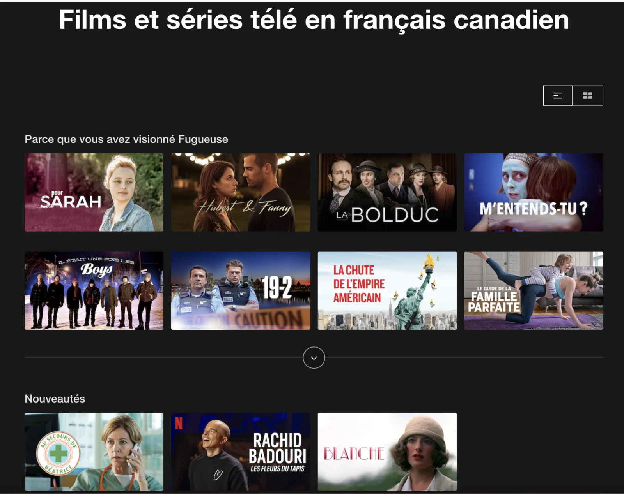The image size is (624, 494).
Task: Click Parce que vous avez visionné Fugueuse heading
Action: [126, 139]
